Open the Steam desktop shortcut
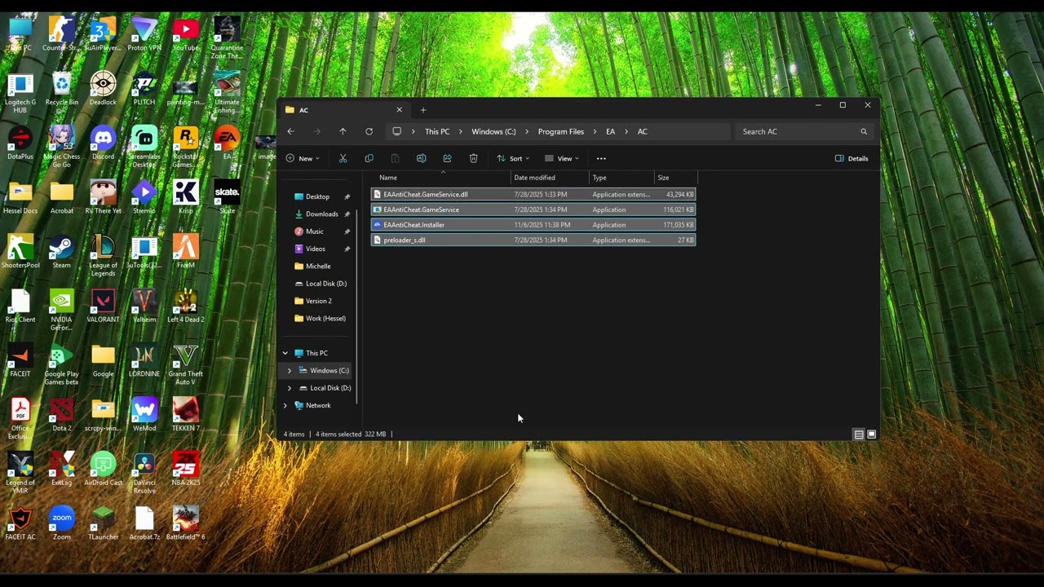 [61, 252]
